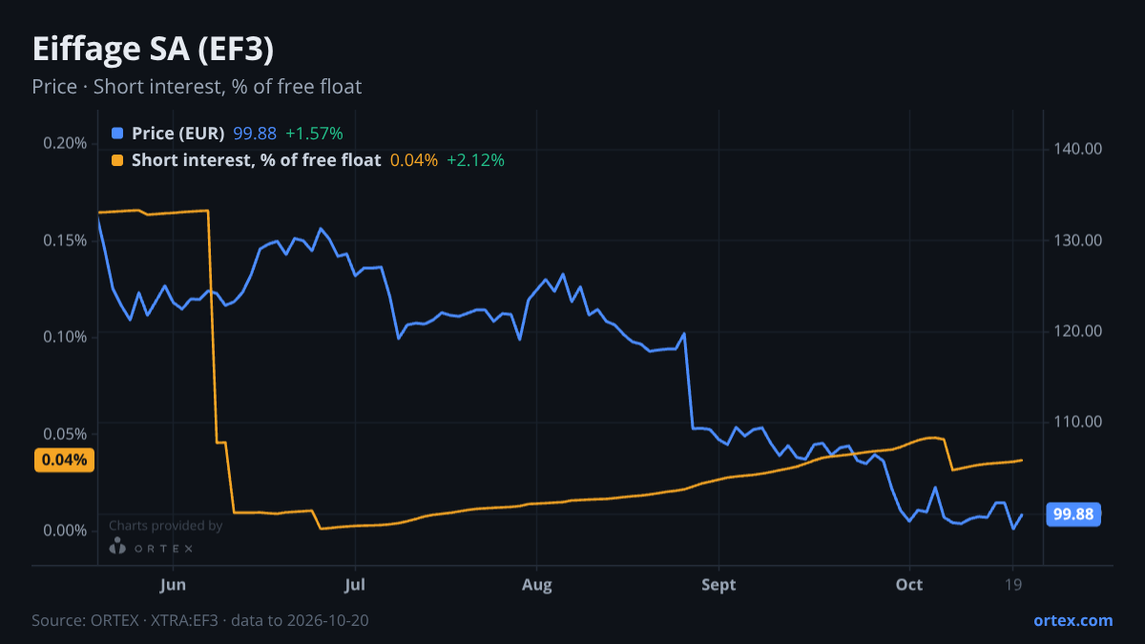The height and width of the screenshot is (644, 1145).
Task: Click the +2.12% short interest change value
Action: [476, 160]
